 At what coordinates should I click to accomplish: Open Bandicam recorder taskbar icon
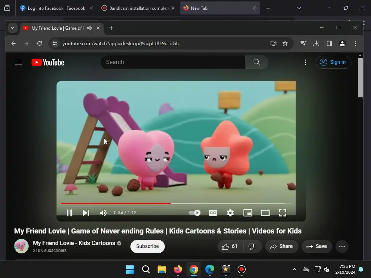coord(241,269)
